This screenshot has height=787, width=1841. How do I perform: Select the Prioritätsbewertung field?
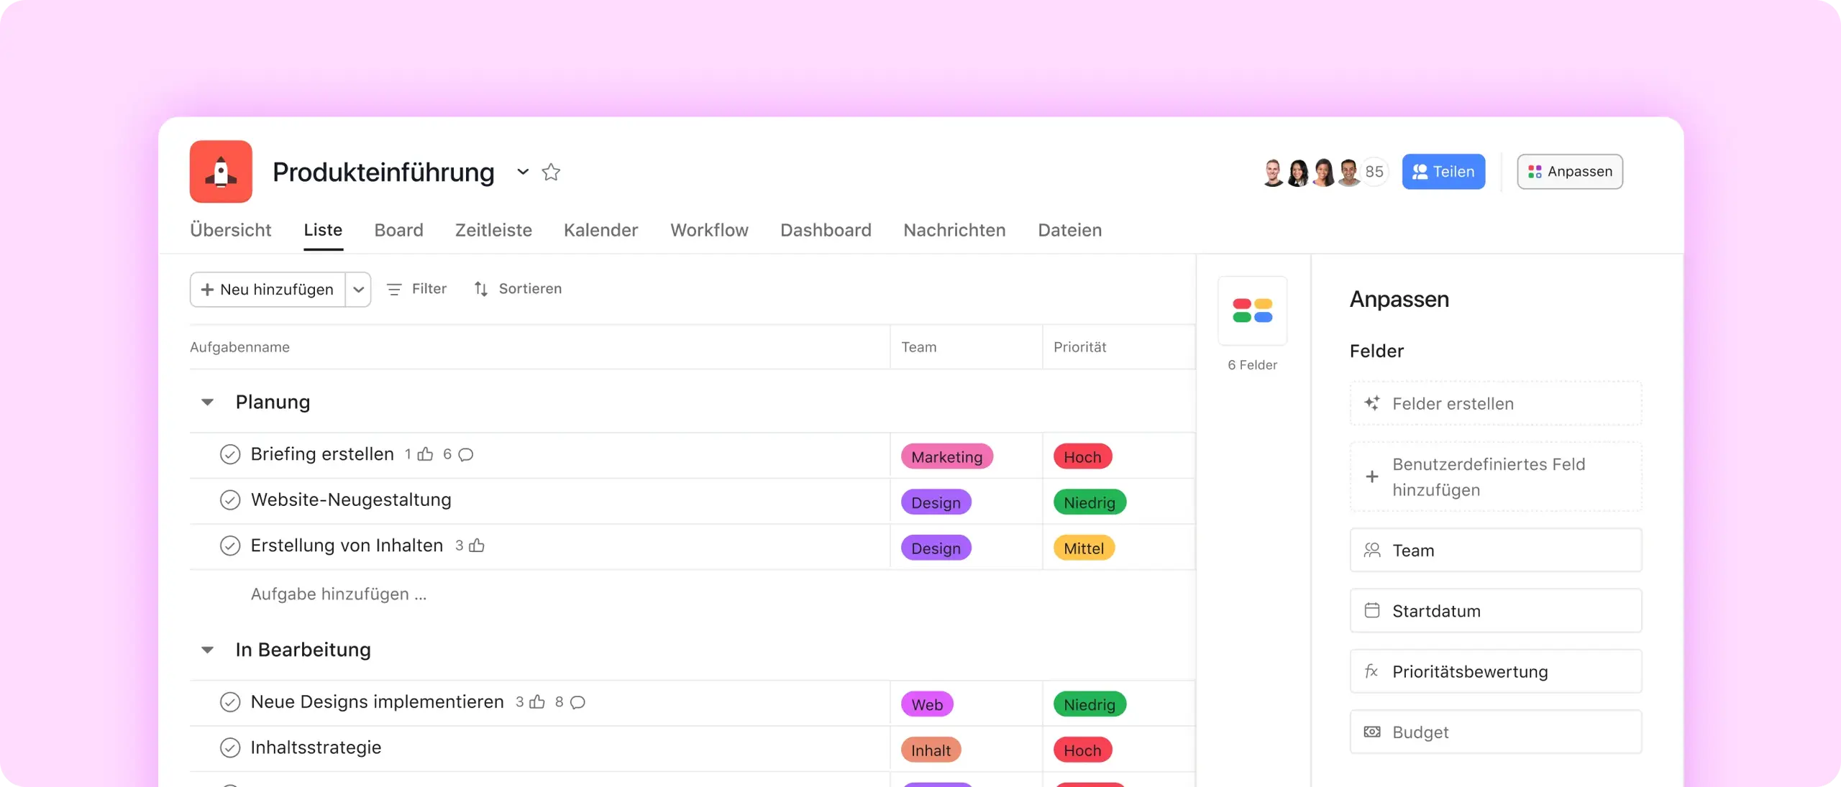click(1496, 671)
